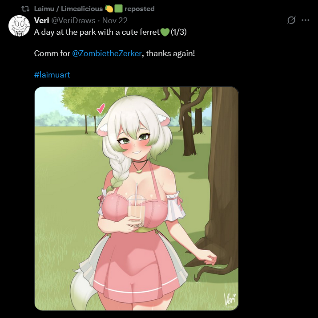Open the ferret girl artwork image
Viewport: 318px width, 318px height.
pyautogui.click(x=137, y=199)
